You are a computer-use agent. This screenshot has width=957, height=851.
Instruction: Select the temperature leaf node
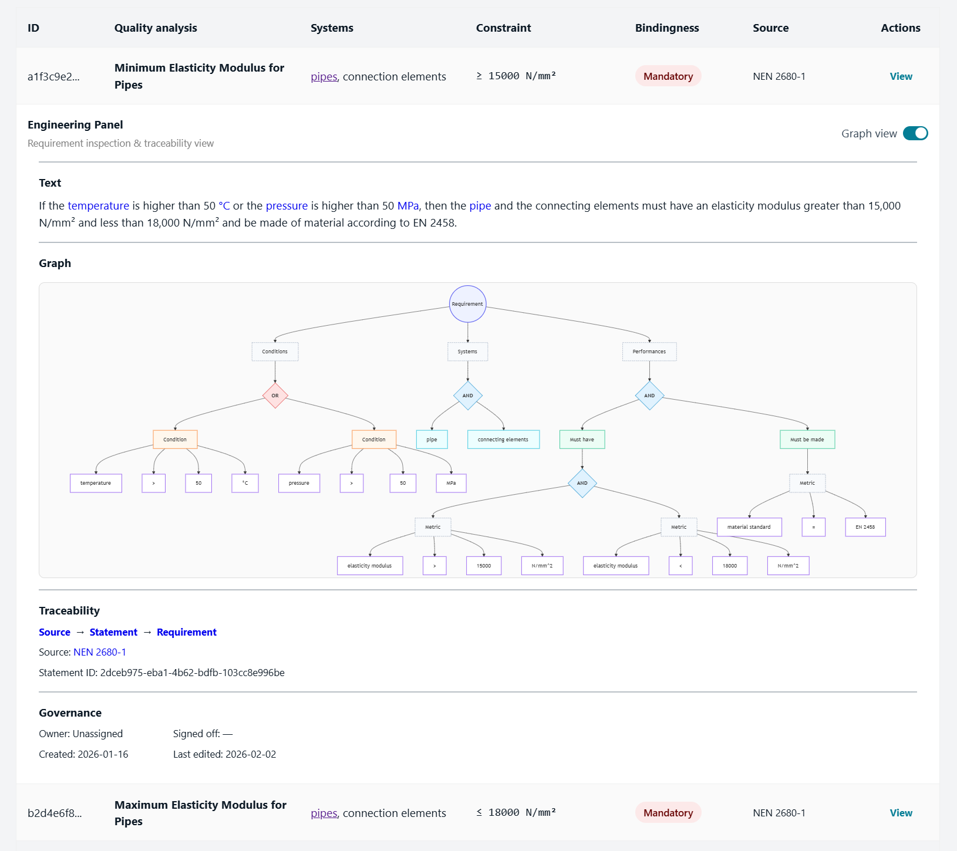pos(96,483)
